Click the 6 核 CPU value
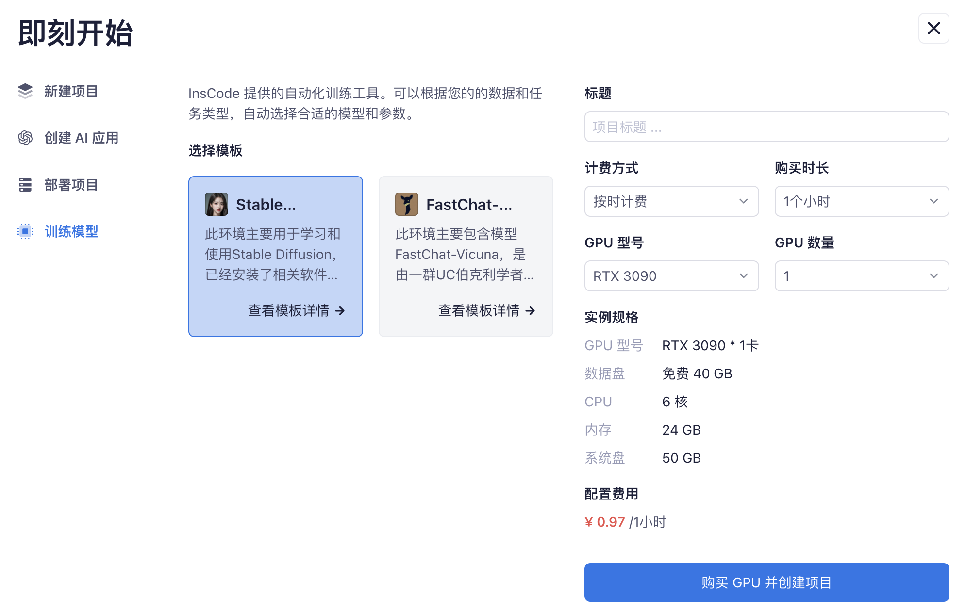Image resolution: width=966 pixels, height=612 pixels. tap(675, 402)
